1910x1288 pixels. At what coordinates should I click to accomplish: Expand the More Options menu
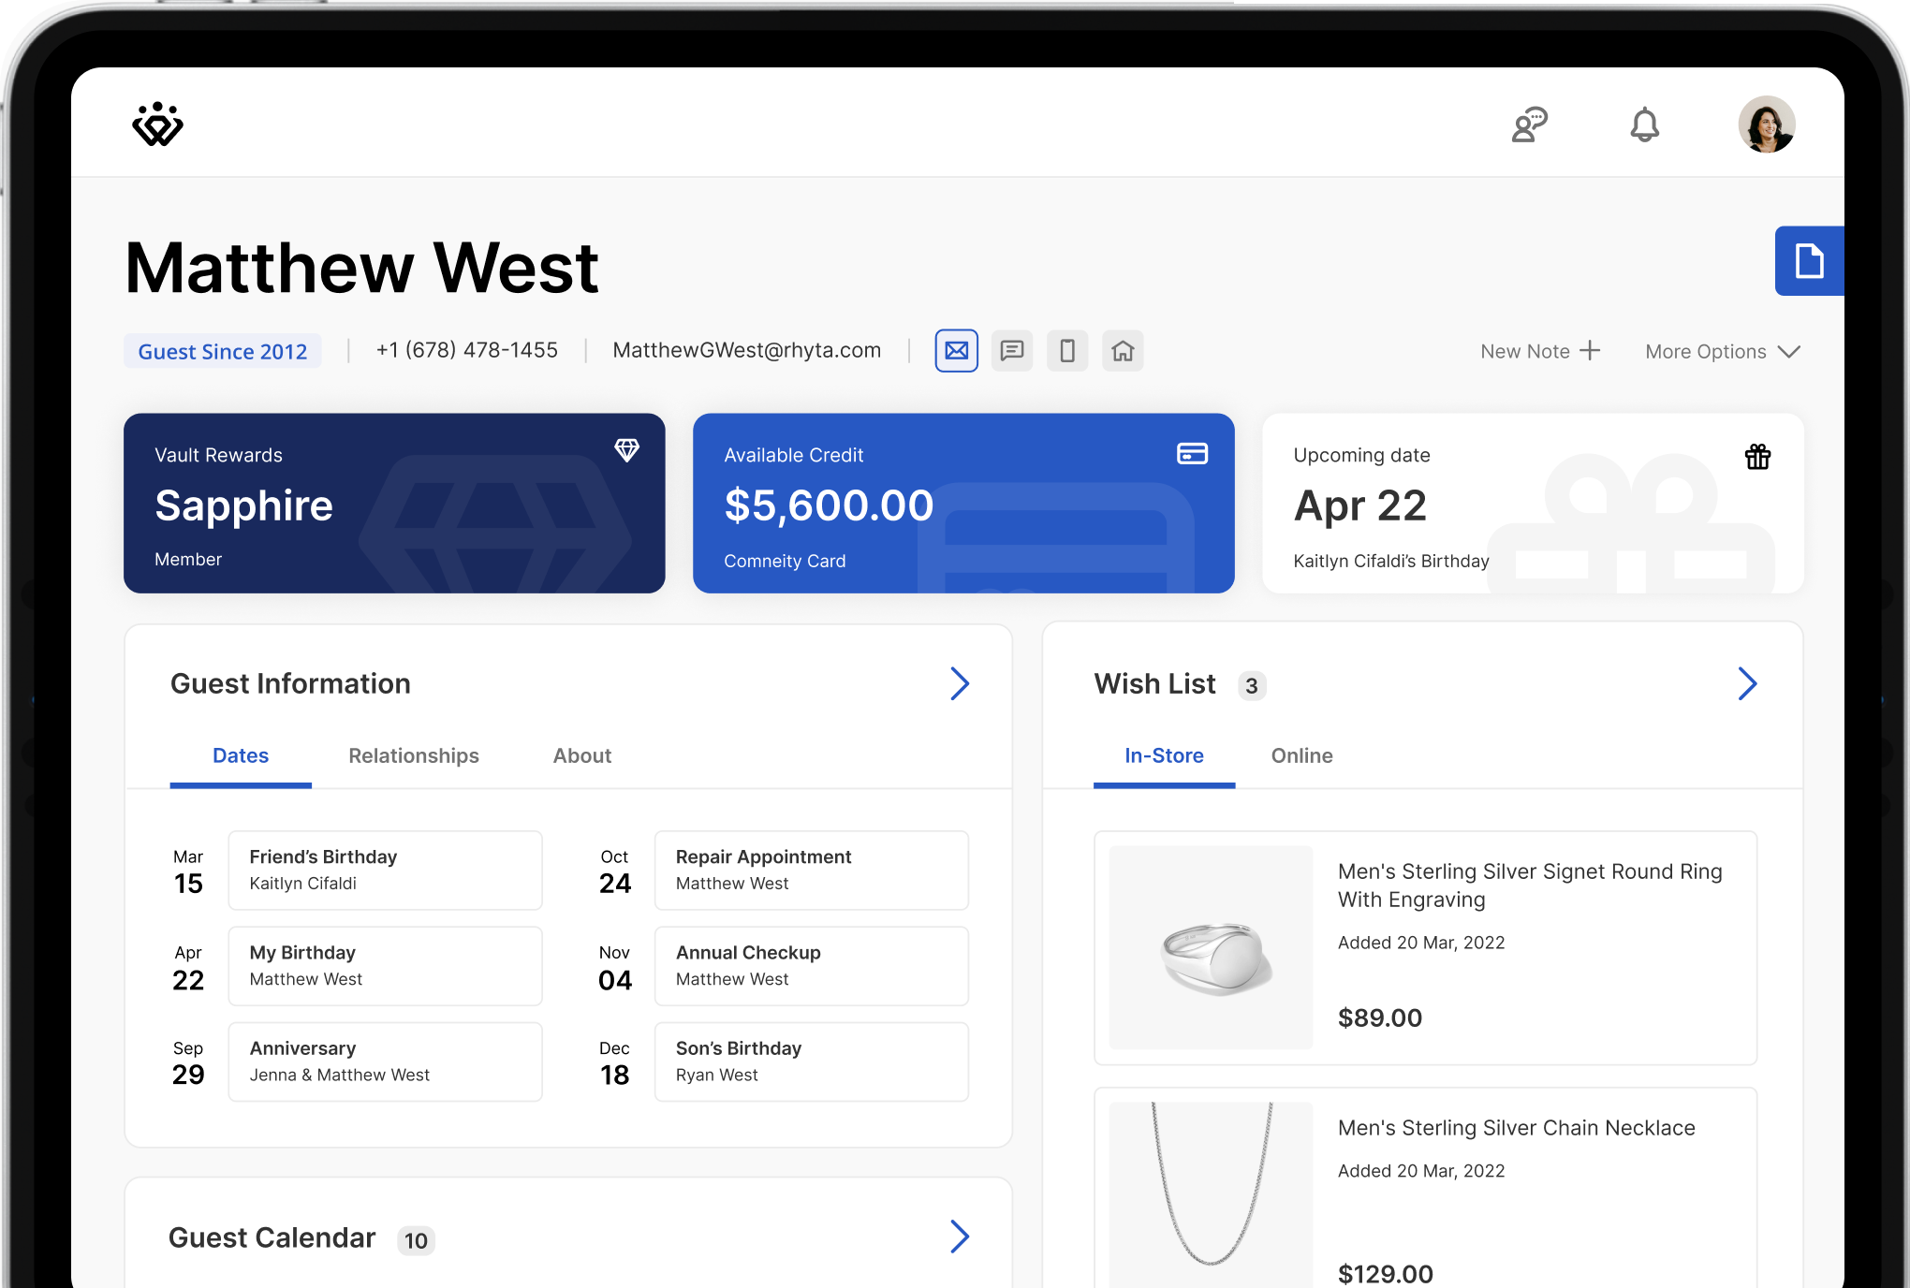tap(1723, 351)
